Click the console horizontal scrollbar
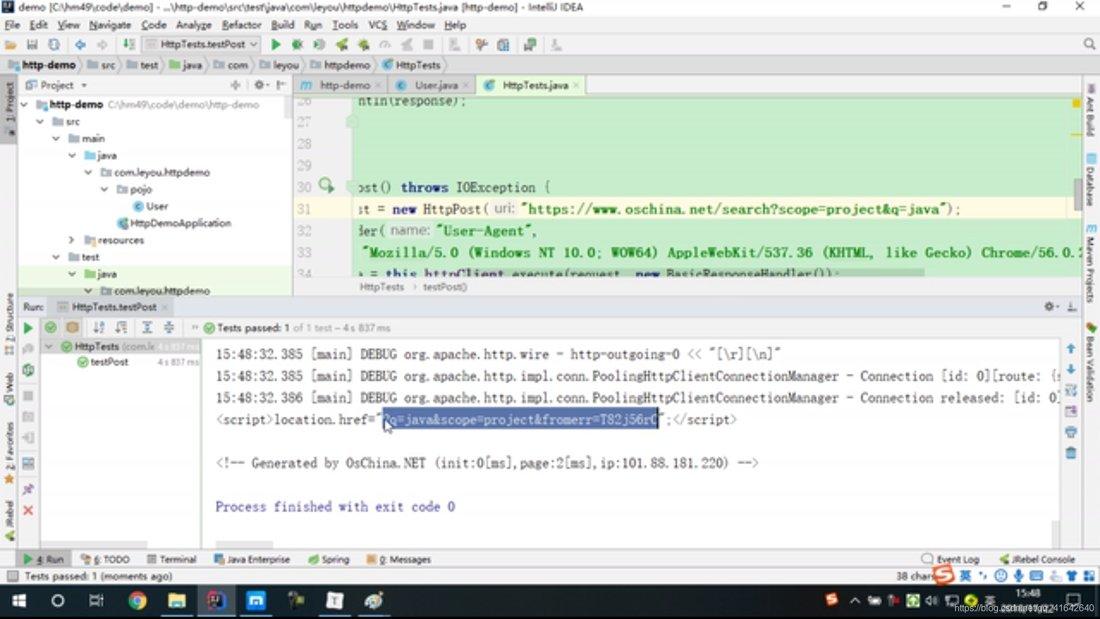Viewport: 1100px width, 619px height. point(245,544)
